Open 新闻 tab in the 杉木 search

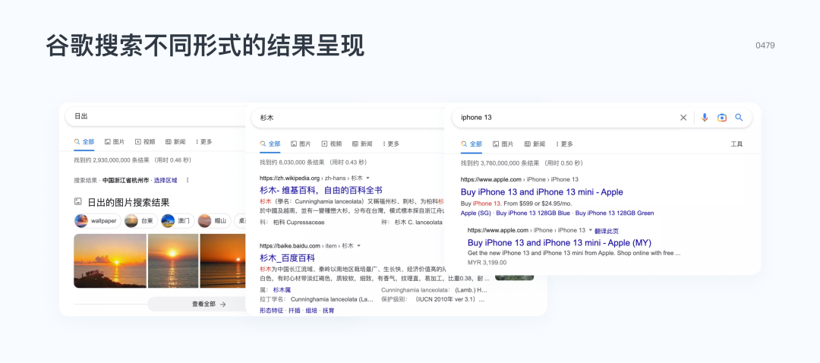pos(362,144)
